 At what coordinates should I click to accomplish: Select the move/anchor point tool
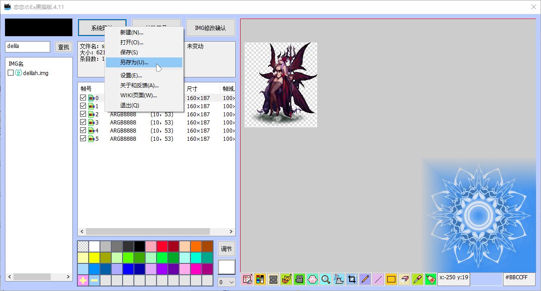click(x=339, y=279)
